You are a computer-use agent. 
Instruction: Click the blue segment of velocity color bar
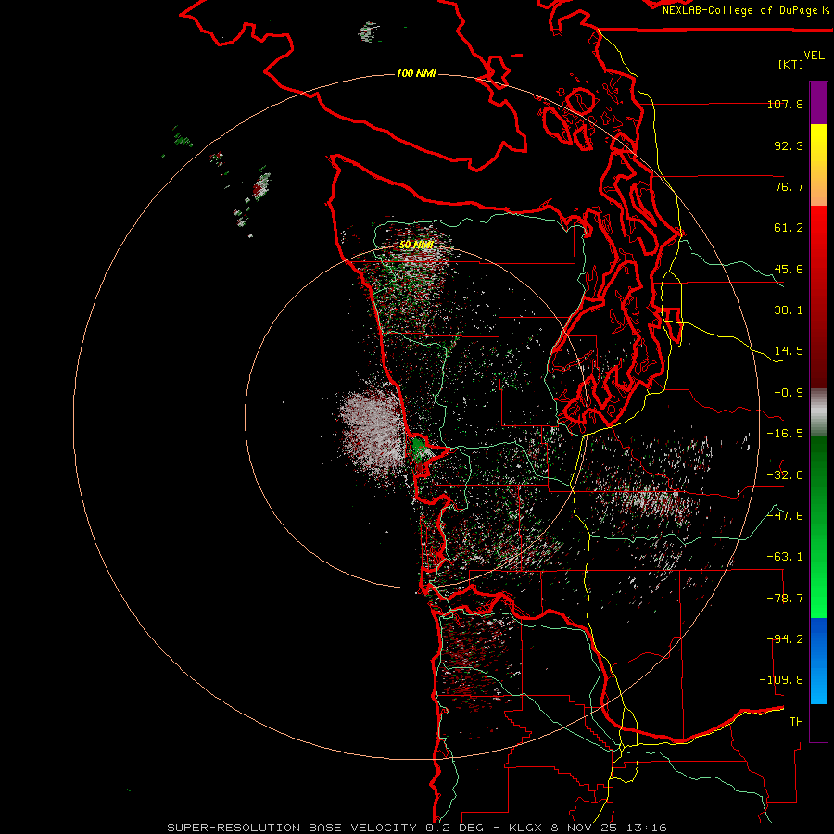pyautogui.click(x=818, y=661)
